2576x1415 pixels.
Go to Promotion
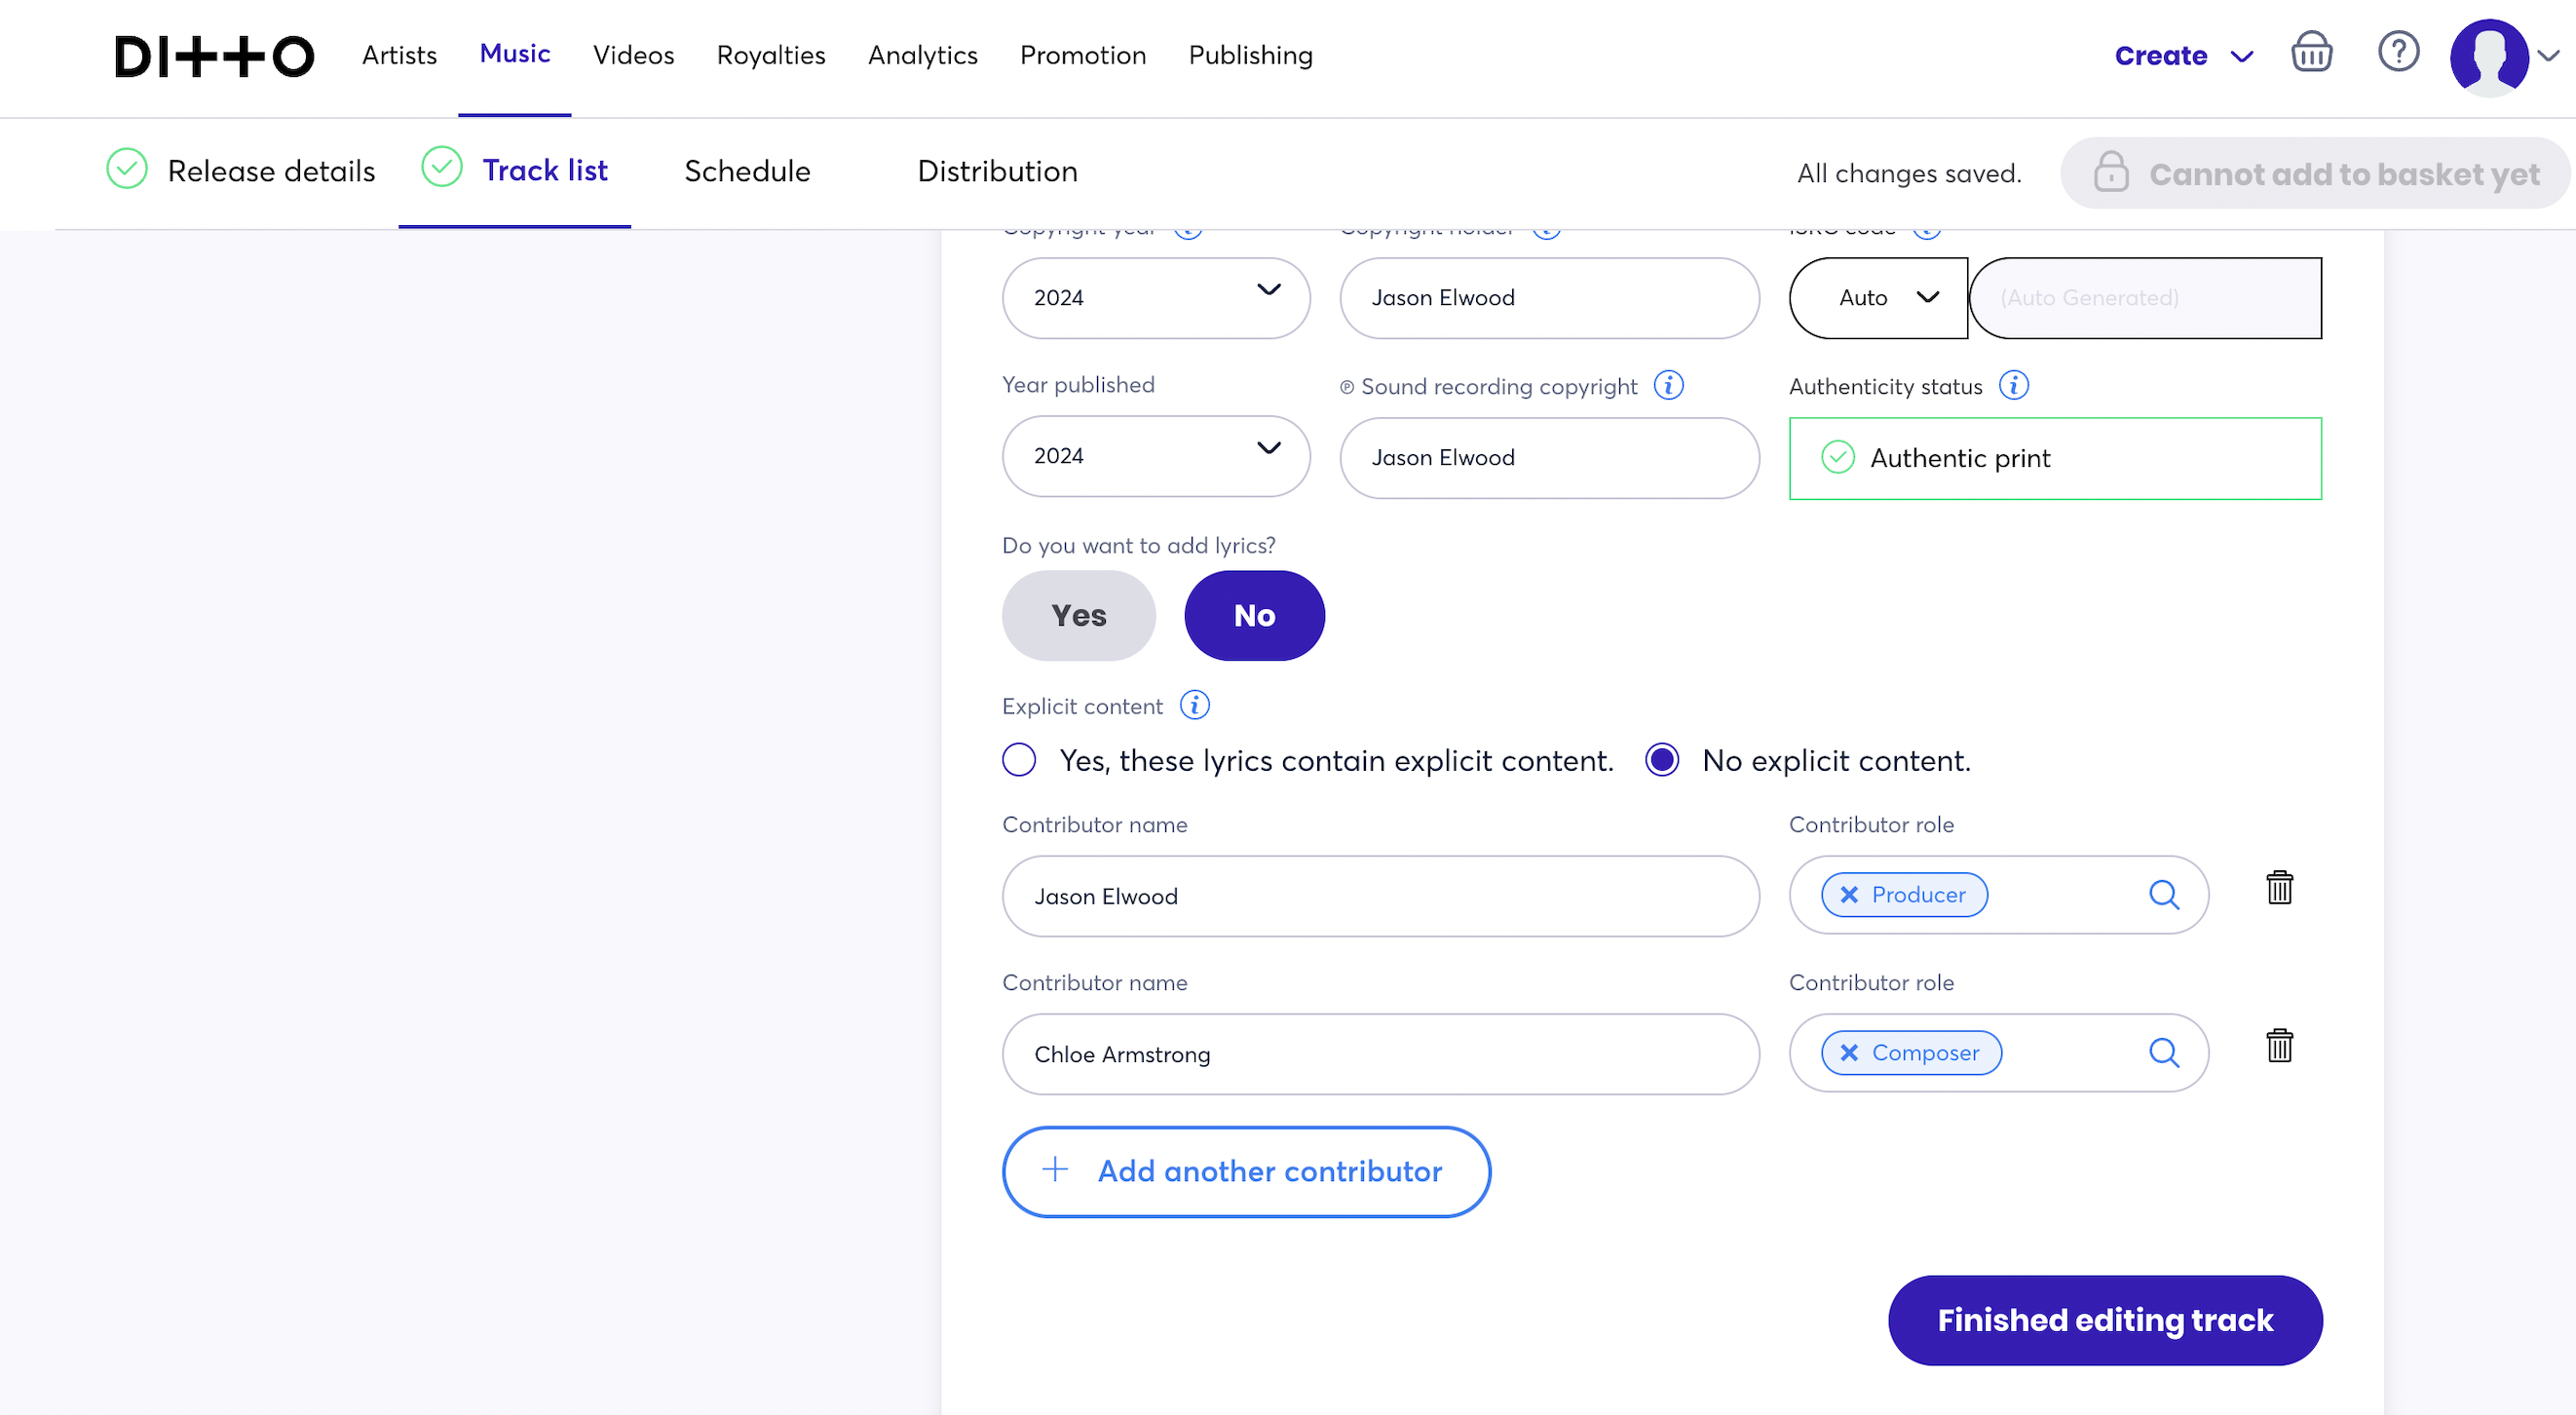(1083, 55)
